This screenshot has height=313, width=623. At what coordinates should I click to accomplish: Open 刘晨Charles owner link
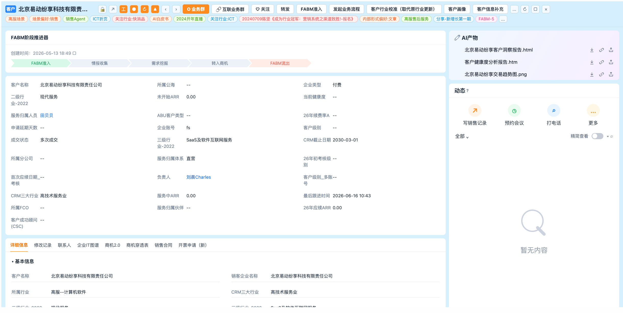(199, 177)
